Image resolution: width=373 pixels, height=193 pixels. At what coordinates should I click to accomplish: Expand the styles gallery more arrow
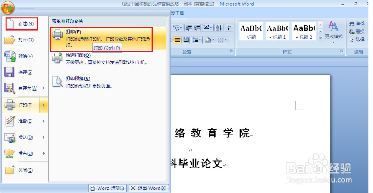320,38
